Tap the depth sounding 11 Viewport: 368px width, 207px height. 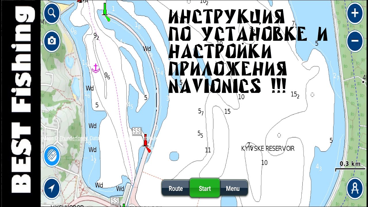tap(208, 150)
